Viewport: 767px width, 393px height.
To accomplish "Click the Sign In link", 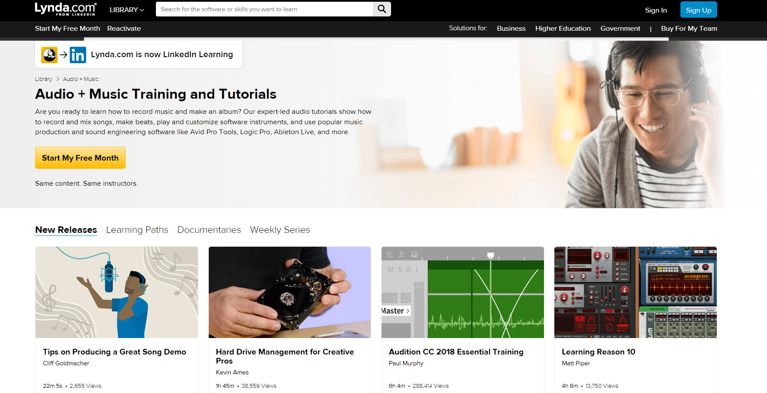I will [656, 10].
